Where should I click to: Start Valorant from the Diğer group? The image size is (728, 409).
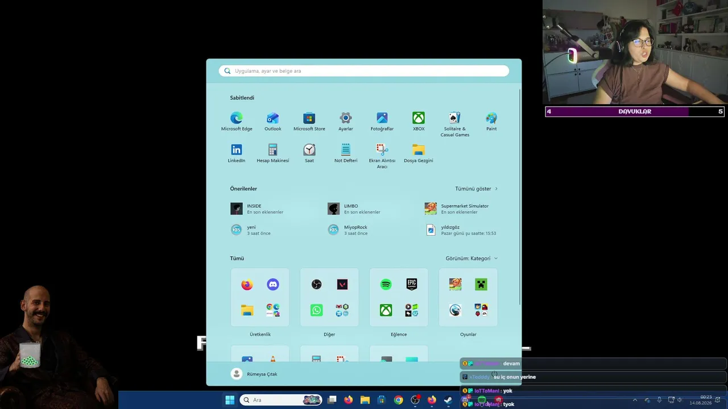pos(342,285)
